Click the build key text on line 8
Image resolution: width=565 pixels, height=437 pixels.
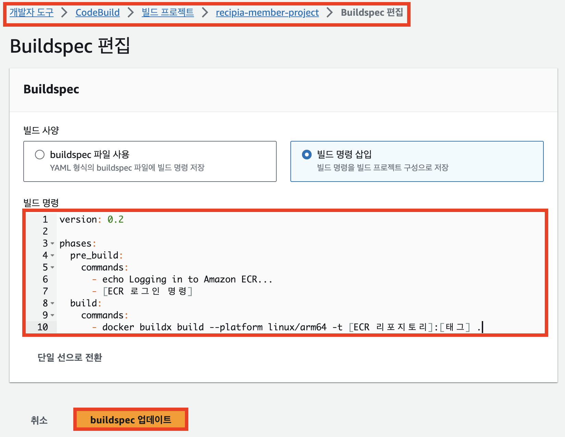point(84,303)
